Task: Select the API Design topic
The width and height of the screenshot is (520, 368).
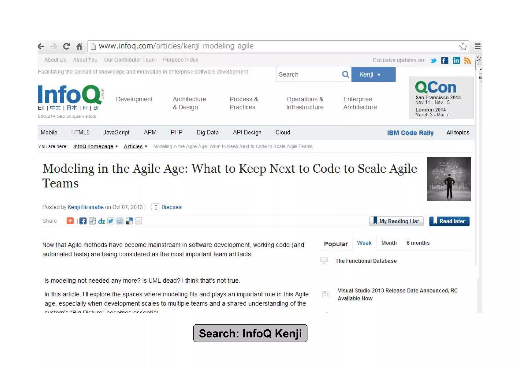Action: tap(247, 132)
